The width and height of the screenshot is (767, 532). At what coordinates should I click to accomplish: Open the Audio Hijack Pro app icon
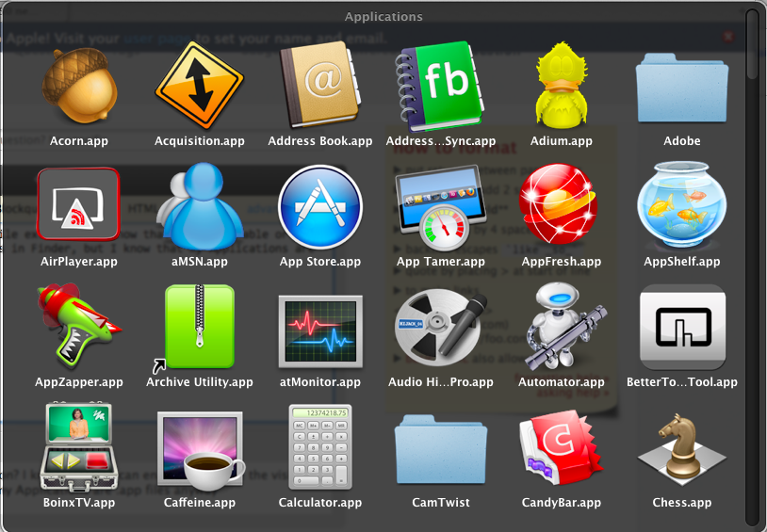point(440,328)
